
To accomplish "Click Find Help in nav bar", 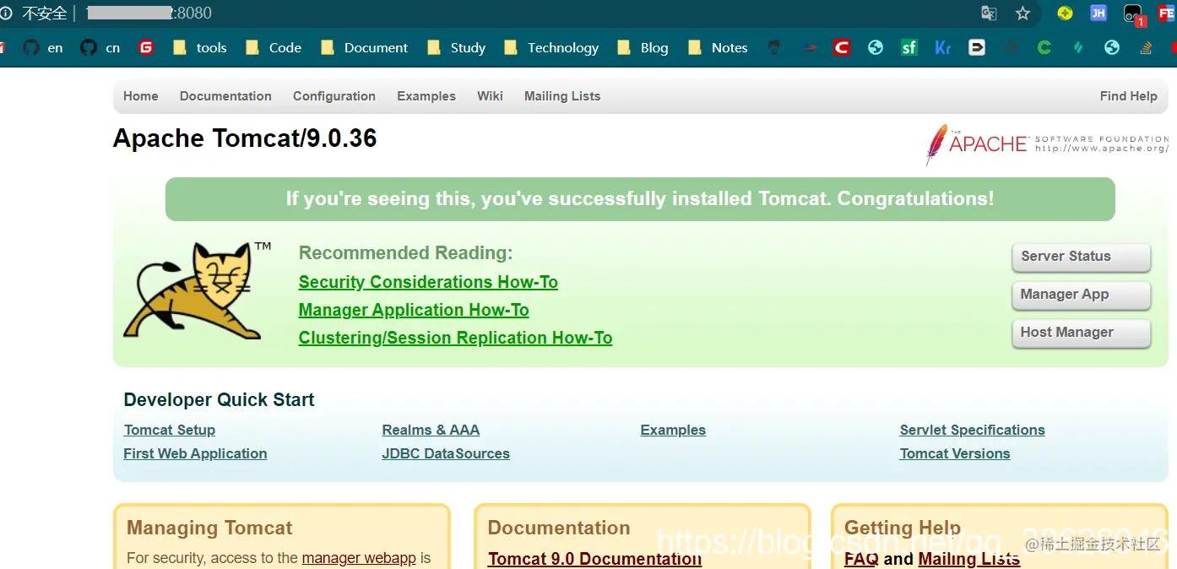I will click(1128, 96).
